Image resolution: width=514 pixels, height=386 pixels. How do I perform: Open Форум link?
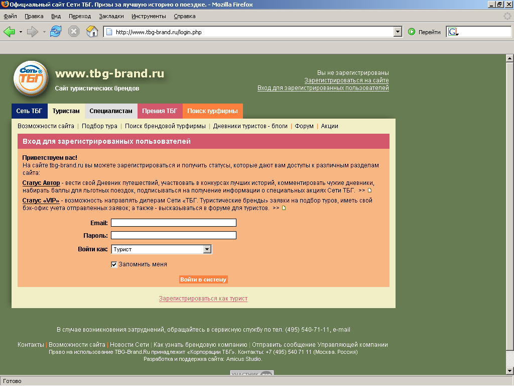click(304, 126)
